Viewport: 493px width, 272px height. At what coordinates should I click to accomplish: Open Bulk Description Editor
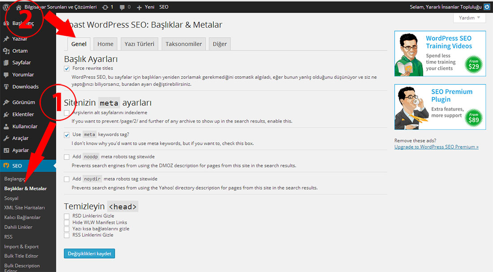[x=22, y=267]
